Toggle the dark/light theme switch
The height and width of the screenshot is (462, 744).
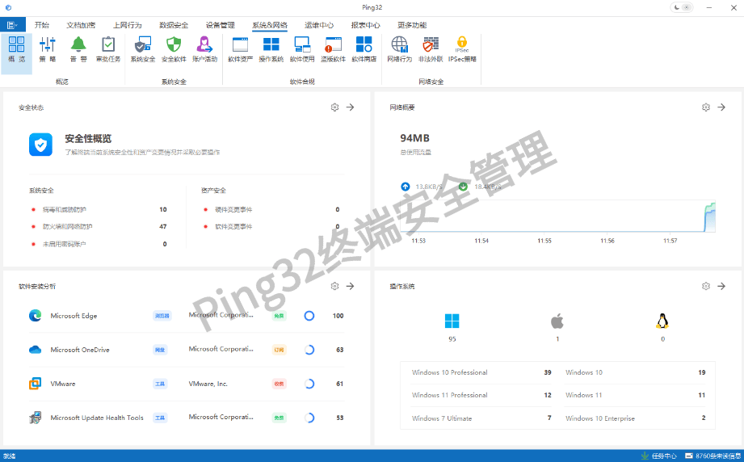[x=682, y=7]
